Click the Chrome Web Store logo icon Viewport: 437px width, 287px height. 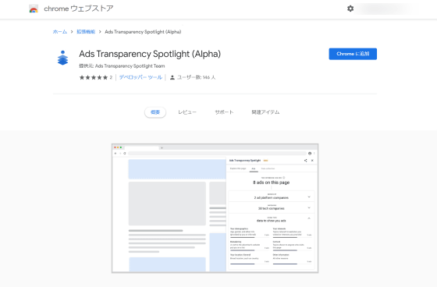pyautogui.click(x=34, y=9)
